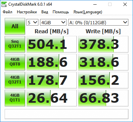The height and width of the screenshot is (122, 133).
Task: Click the Seq read result 504.1
Action: coord(52,44)
